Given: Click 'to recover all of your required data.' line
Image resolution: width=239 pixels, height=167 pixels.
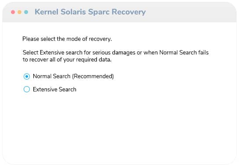Looking at the screenshot, I should click(x=67, y=60).
